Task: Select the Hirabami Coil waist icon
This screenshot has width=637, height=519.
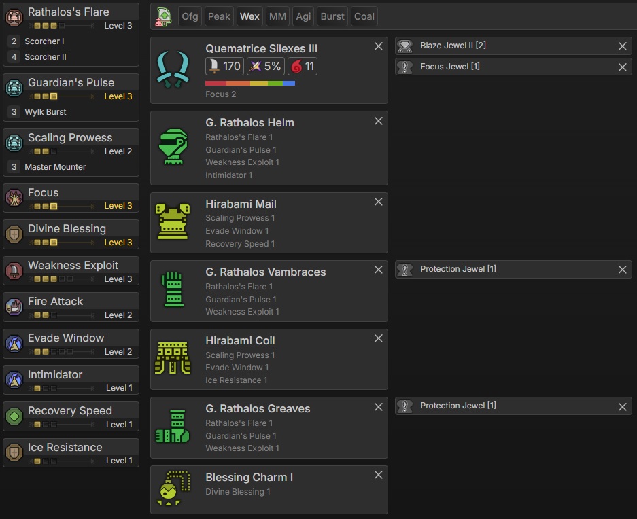Action: pos(173,359)
